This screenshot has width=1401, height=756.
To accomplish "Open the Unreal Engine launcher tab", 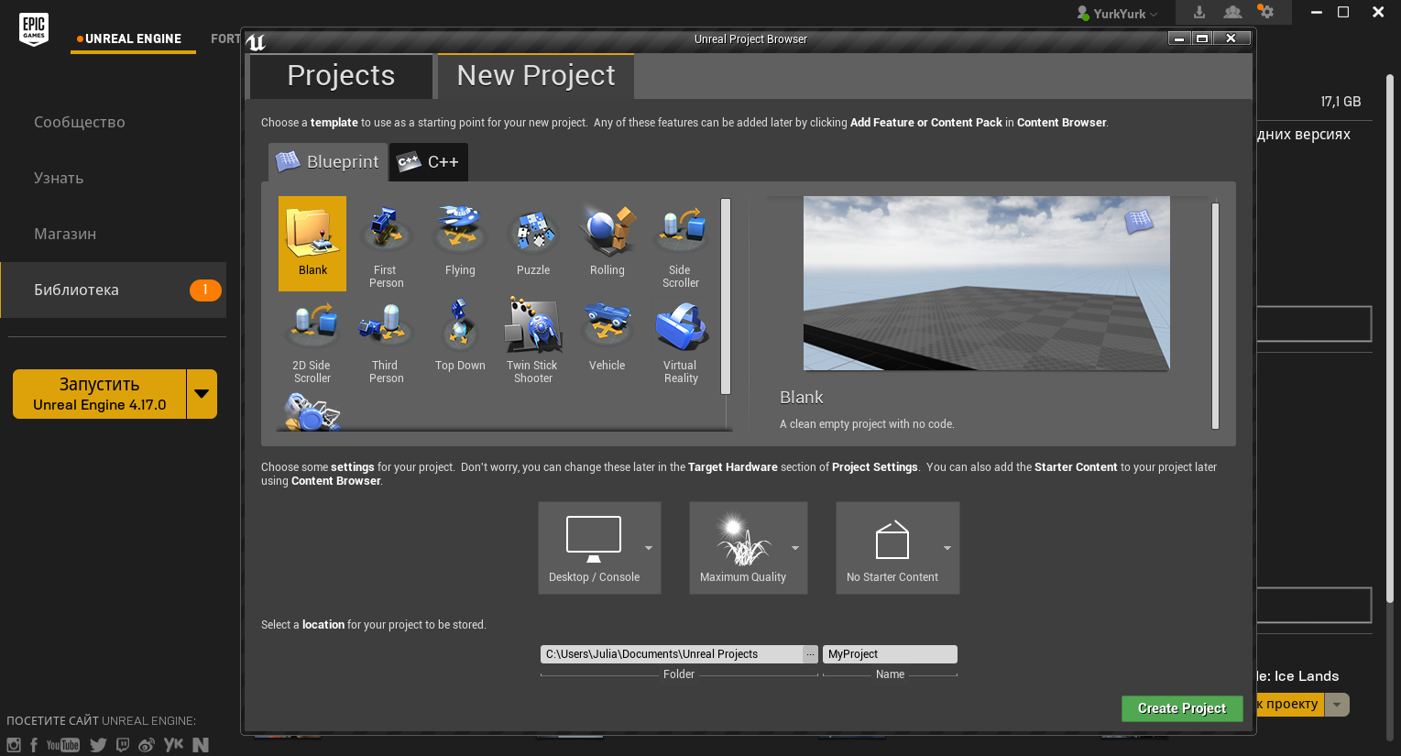I will pyautogui.click(x=133, y=38).
